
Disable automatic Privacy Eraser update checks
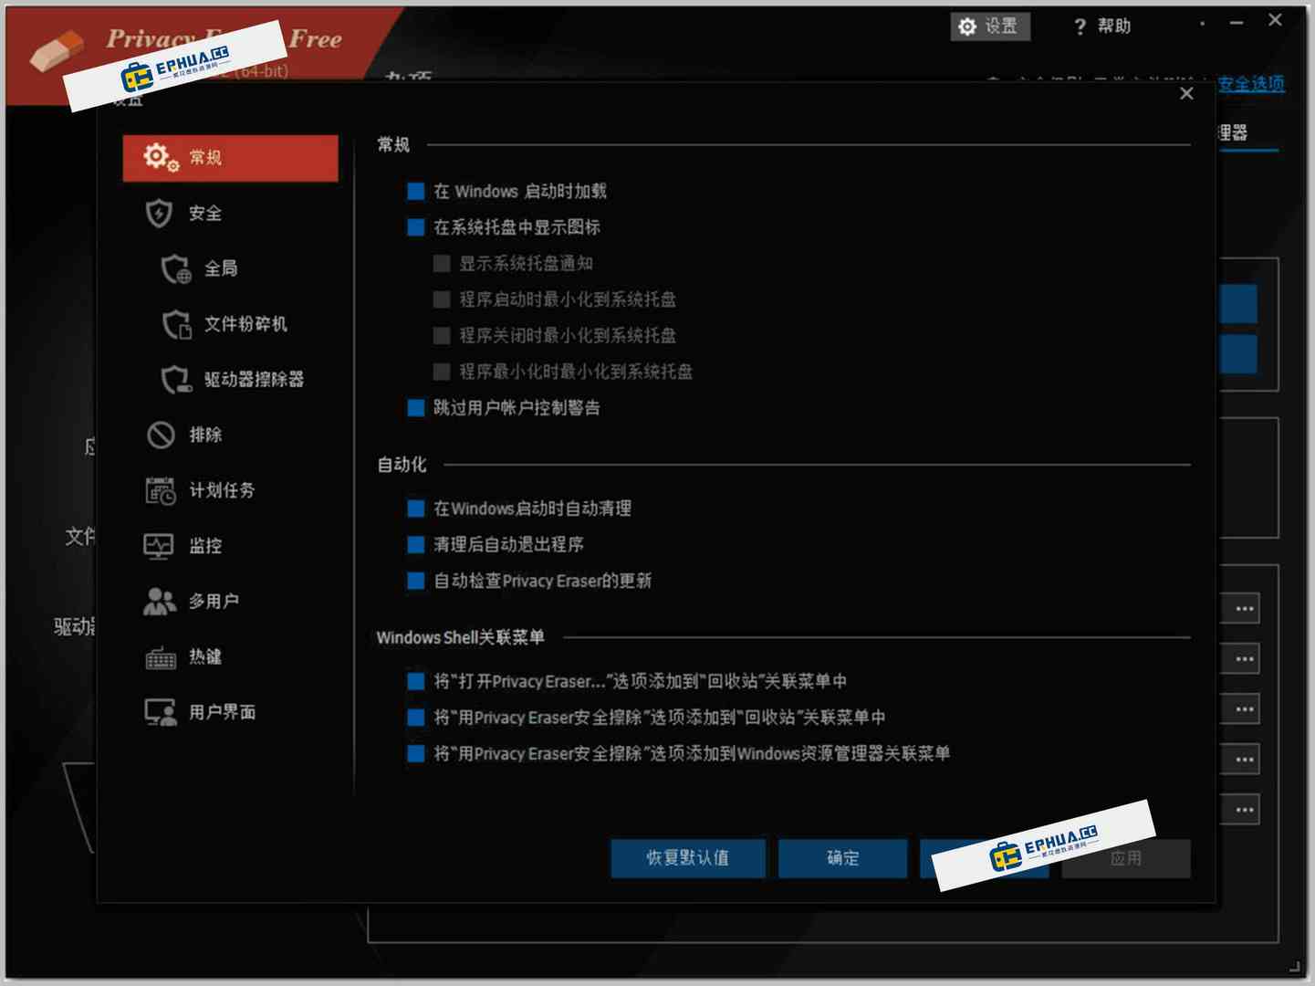click(415, 581)
